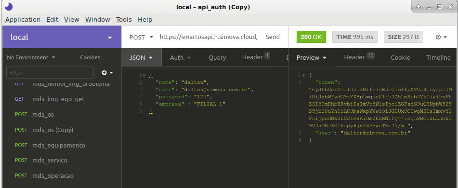Open the response history clock icon
Image resolution: width=458 pixels, height=188 pixels.
(438, 37)
